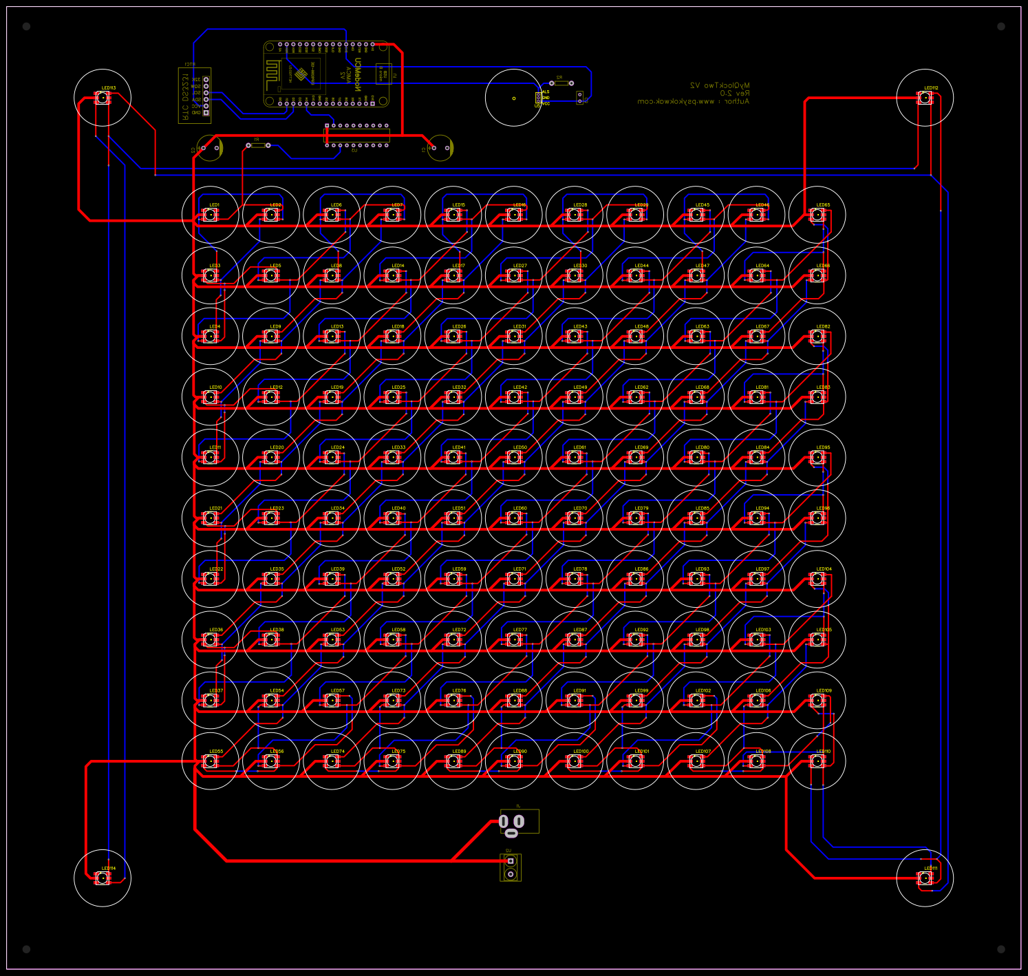Click the bottom-right mounting hole

1001,949
